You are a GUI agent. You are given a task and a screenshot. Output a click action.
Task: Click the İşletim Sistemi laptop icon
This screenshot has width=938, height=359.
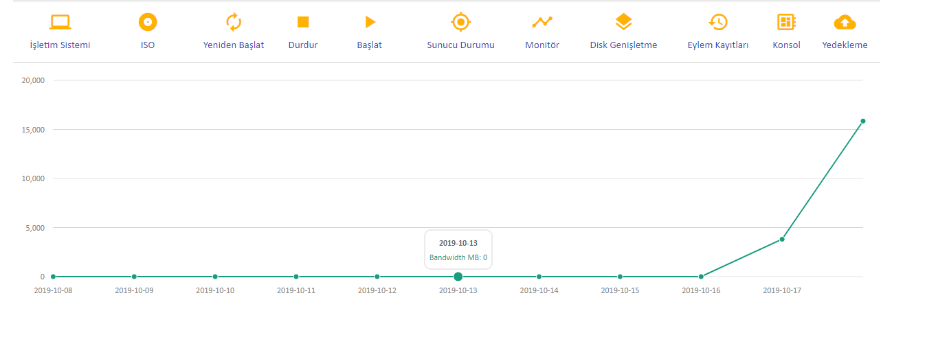[x=60, y=22]
